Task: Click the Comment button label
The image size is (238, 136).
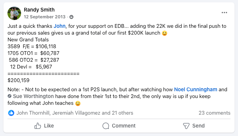Action: pos(124,126)
